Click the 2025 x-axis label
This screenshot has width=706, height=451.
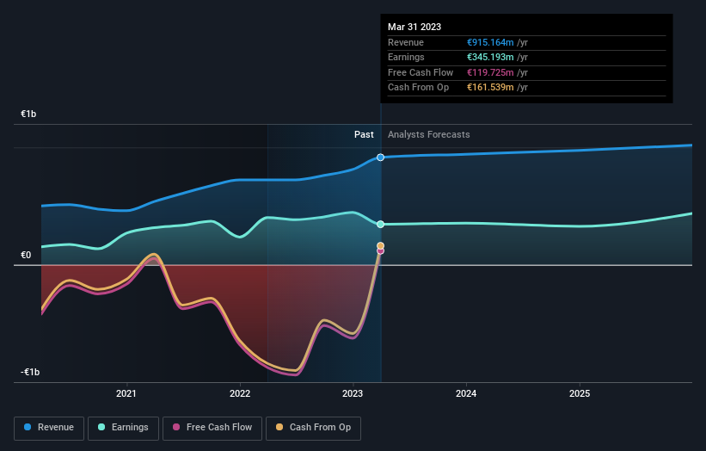580,393
